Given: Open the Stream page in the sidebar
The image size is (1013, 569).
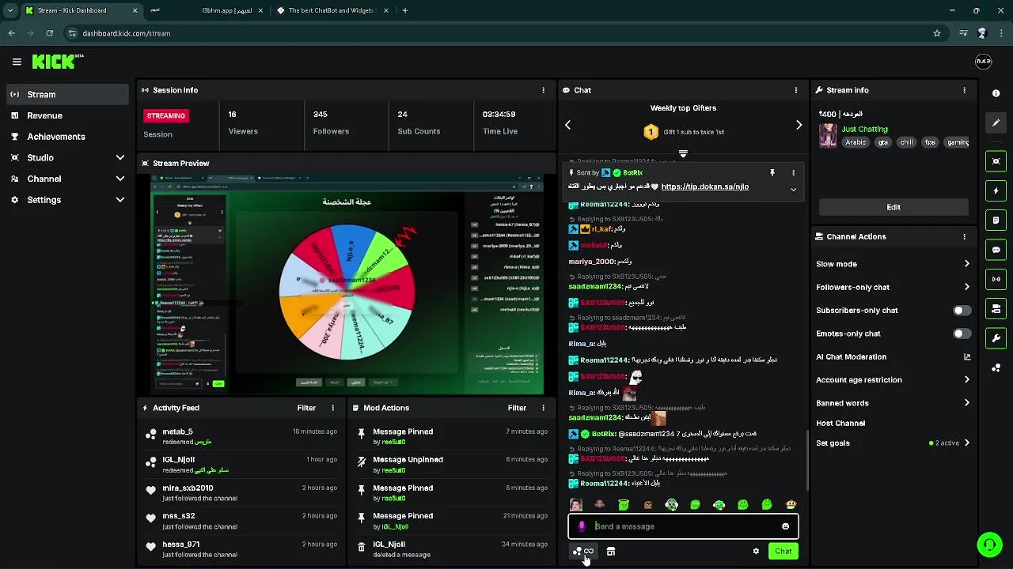Looking at the screenshot, I should pyautogui.click(x=66, y=94).
